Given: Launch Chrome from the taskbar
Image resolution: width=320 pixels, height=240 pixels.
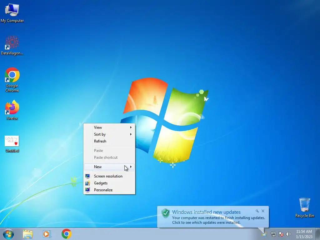Looking at the screenshot, I should point(66,234).
